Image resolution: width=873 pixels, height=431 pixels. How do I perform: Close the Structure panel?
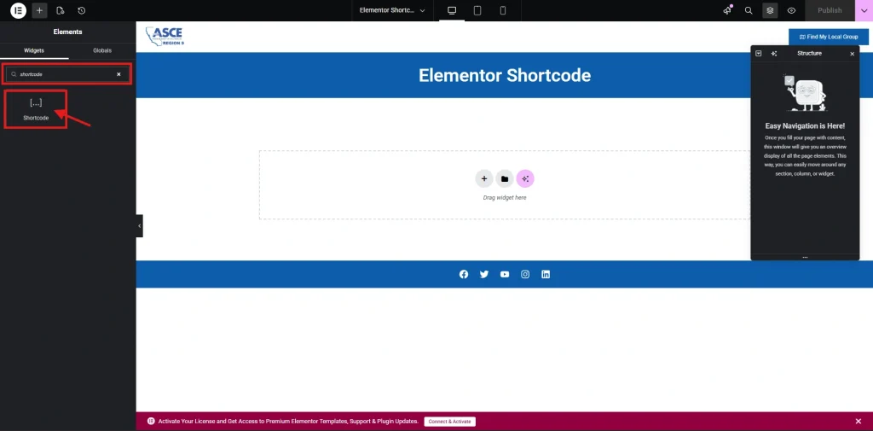coord(852,54)
